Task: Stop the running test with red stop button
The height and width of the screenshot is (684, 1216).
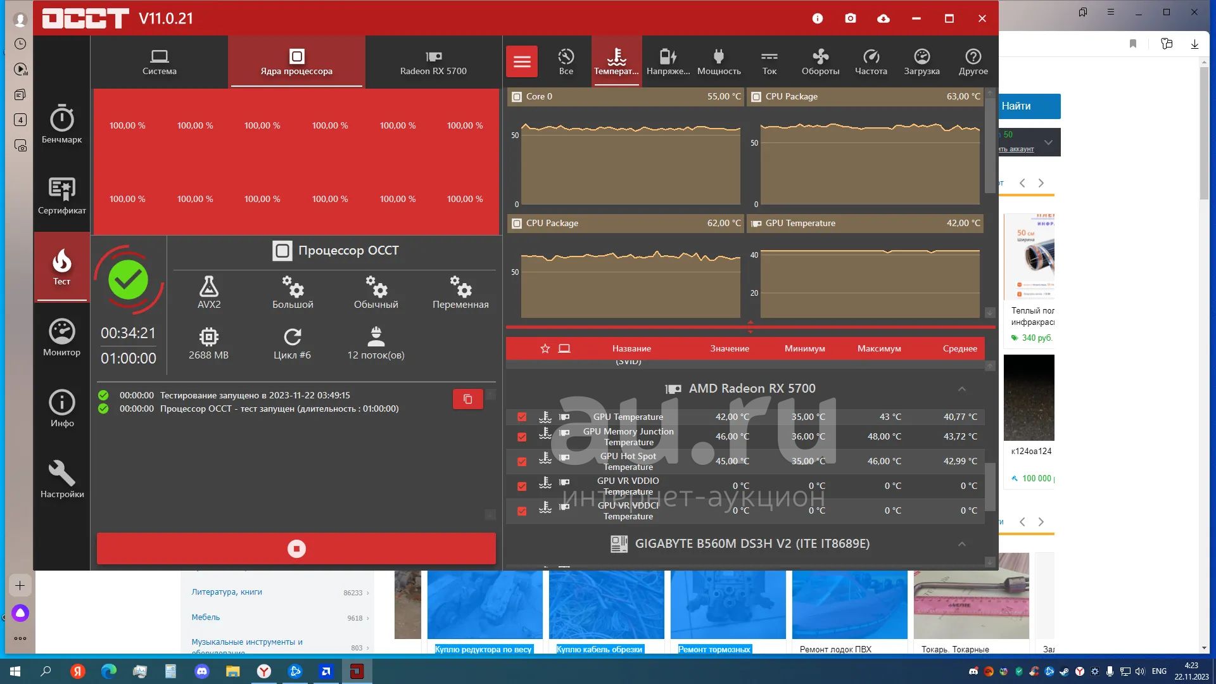Action: click(296, 548)
